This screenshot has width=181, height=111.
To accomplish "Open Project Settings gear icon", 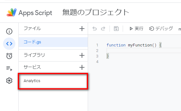I will coord(9,81).
